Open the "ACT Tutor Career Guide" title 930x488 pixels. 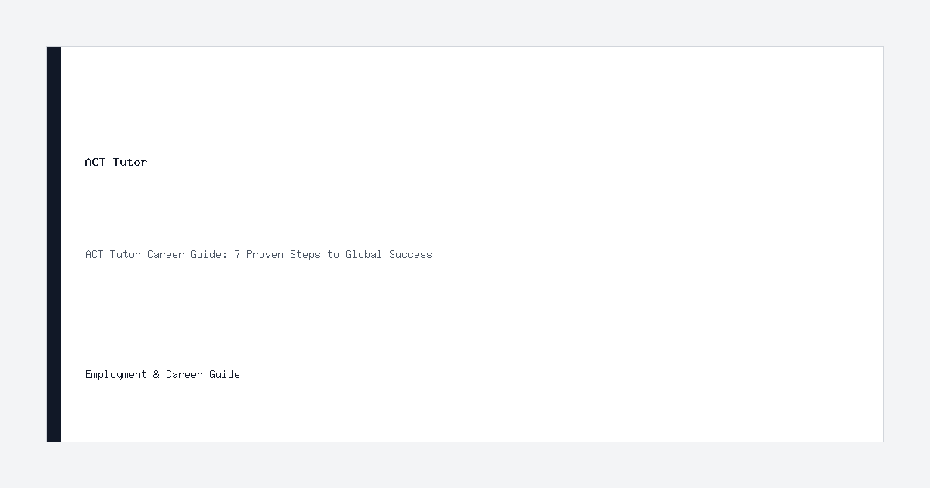coord(259,254)
